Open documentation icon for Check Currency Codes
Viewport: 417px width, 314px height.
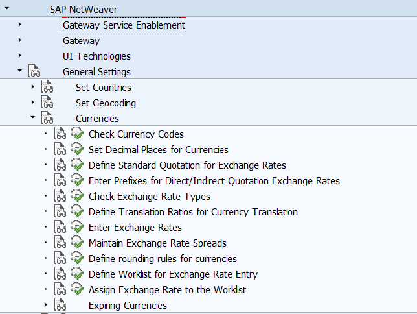[60, 133]
